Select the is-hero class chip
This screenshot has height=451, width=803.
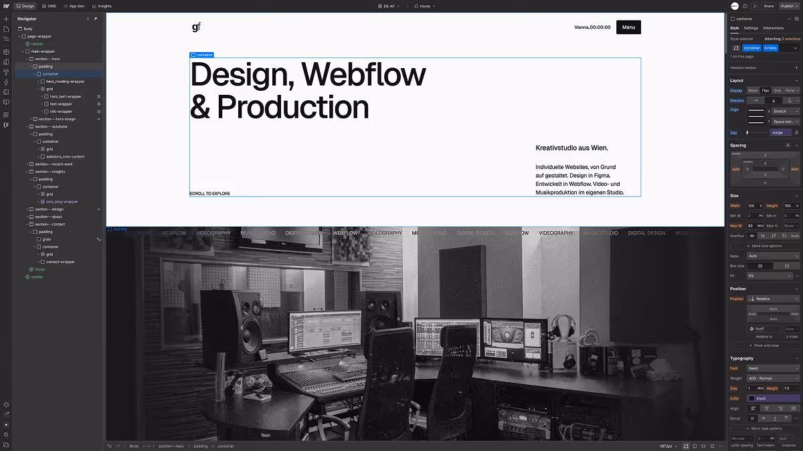(x=770, y=48)
